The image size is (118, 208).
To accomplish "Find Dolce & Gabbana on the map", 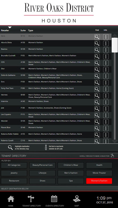I will pos(97,76).
